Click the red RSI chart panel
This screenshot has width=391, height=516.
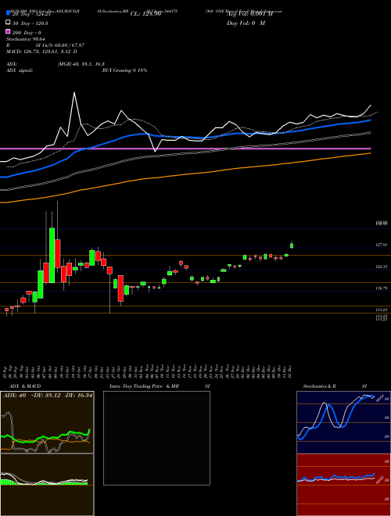(343, 485)
